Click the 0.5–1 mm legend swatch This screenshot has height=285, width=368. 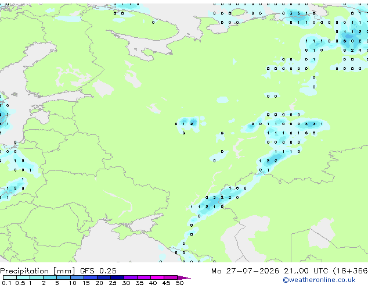(23, 277)
